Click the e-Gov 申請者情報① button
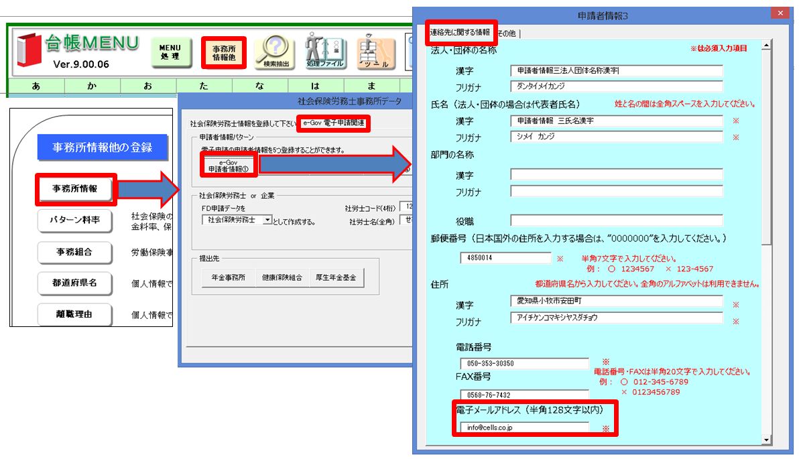 coord(228,166)
